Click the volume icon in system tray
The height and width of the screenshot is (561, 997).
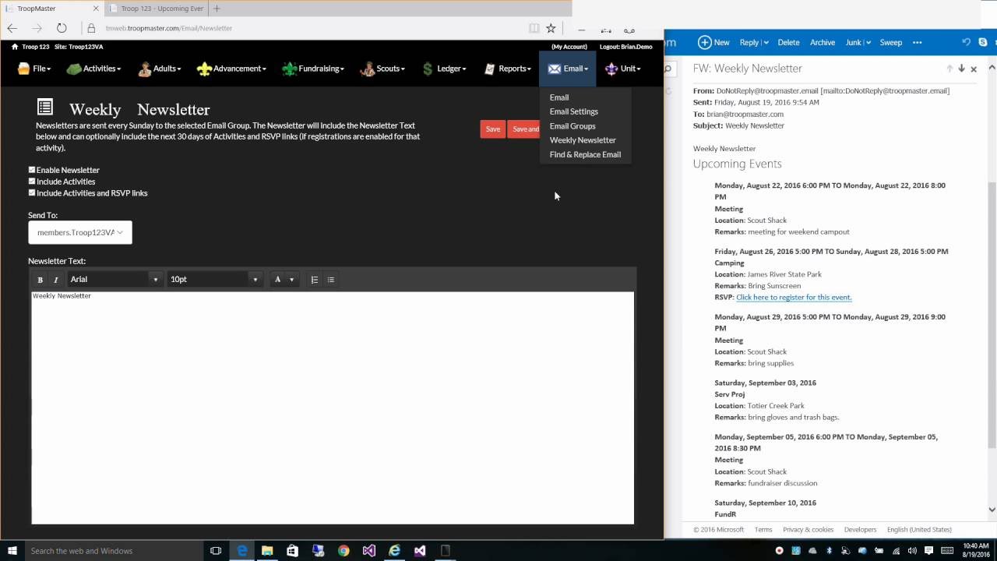tap(913, 551)
